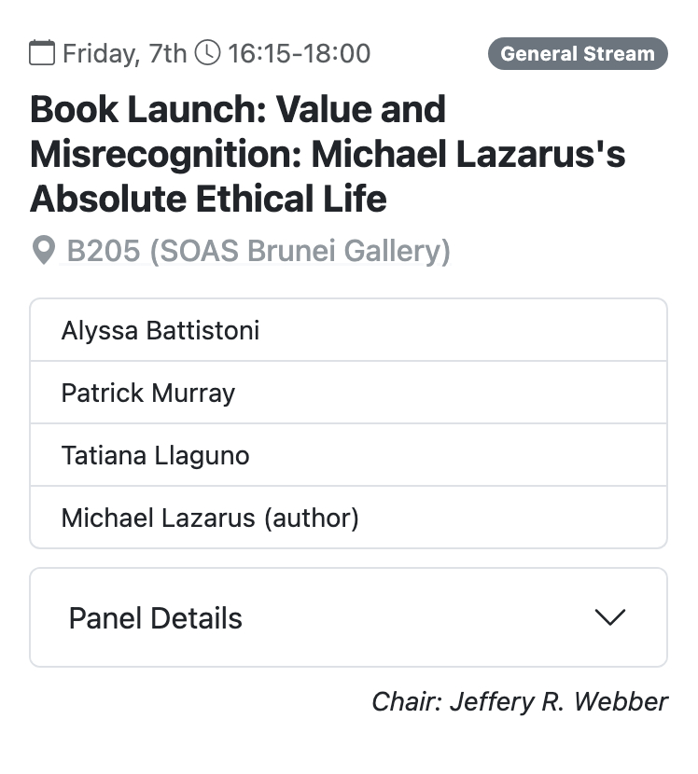Screen dimensions: 698x774
Task: Click the clock icon before 16:15-18:00
Action: pos(208,53)
